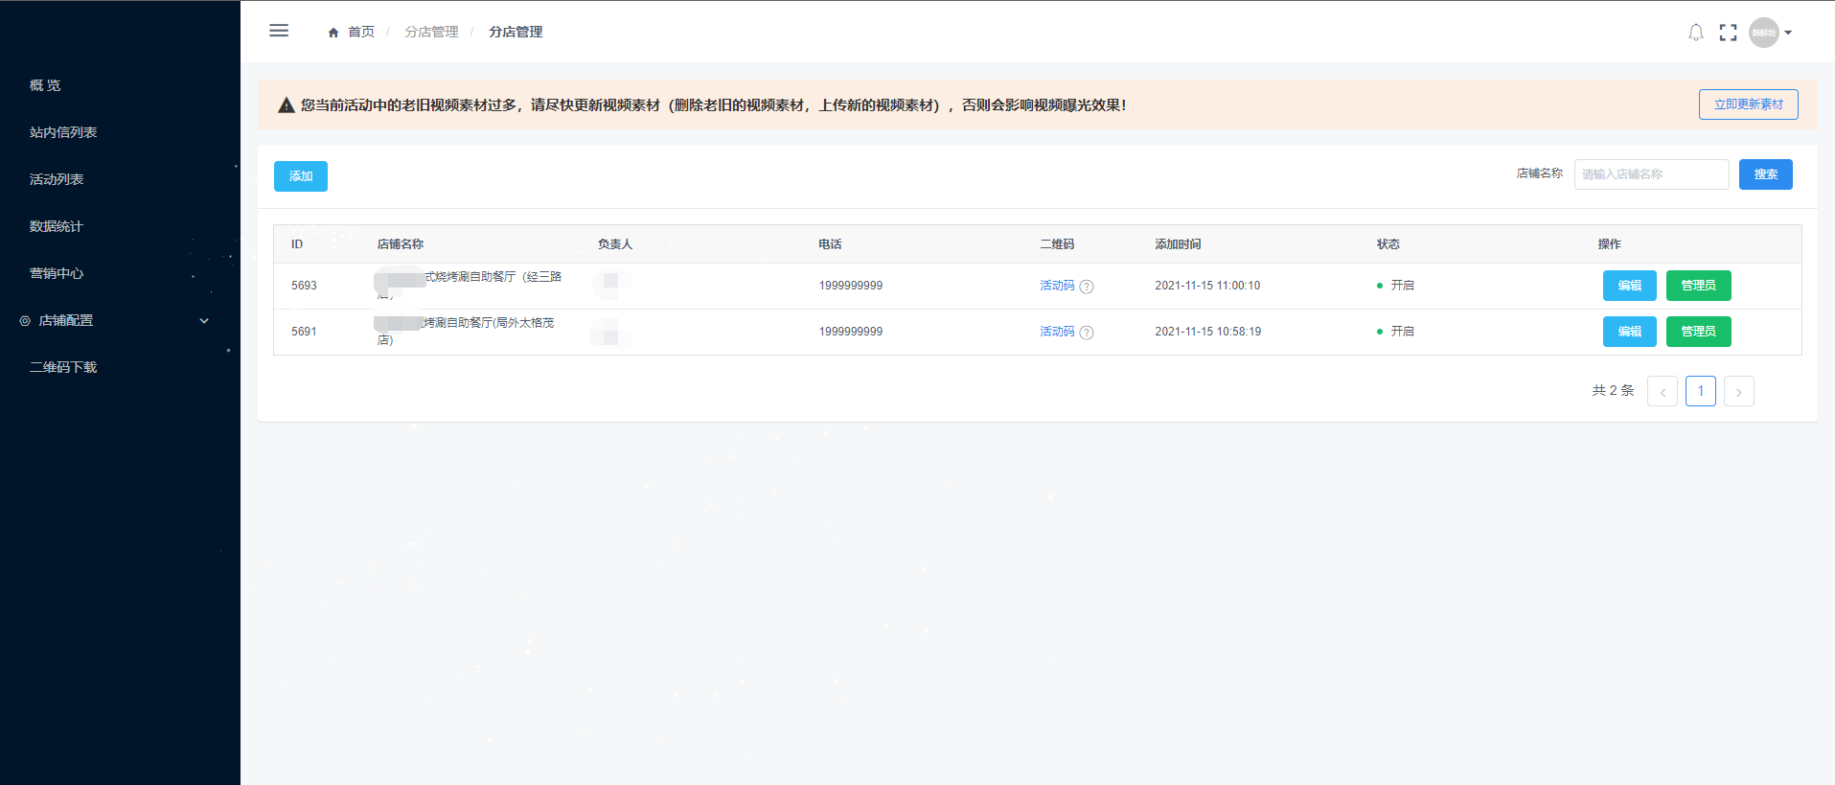This screenshot has height=785, width=1835.
Task: Click the home icon in breadcrumb
Action: point(333,33)
